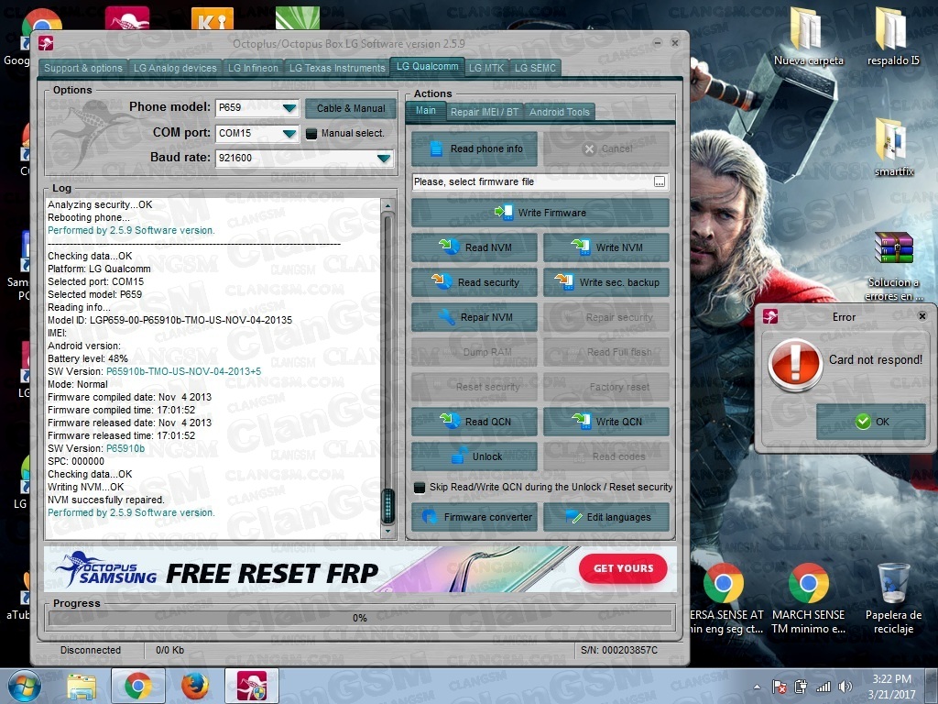Open the Firmware converter
This screenshot has width=938, height=704.
click(474, 517)
